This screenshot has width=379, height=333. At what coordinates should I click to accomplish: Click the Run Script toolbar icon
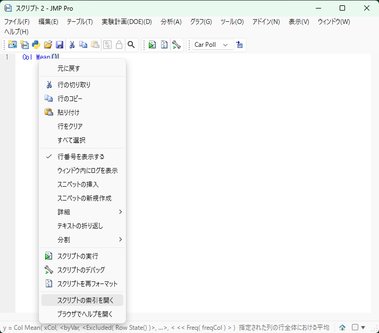152,45
